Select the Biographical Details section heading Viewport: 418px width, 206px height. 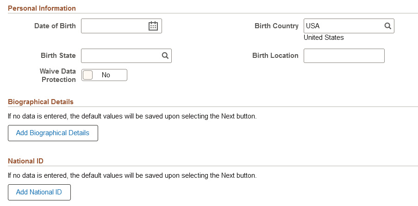click(x=41, y=102)
